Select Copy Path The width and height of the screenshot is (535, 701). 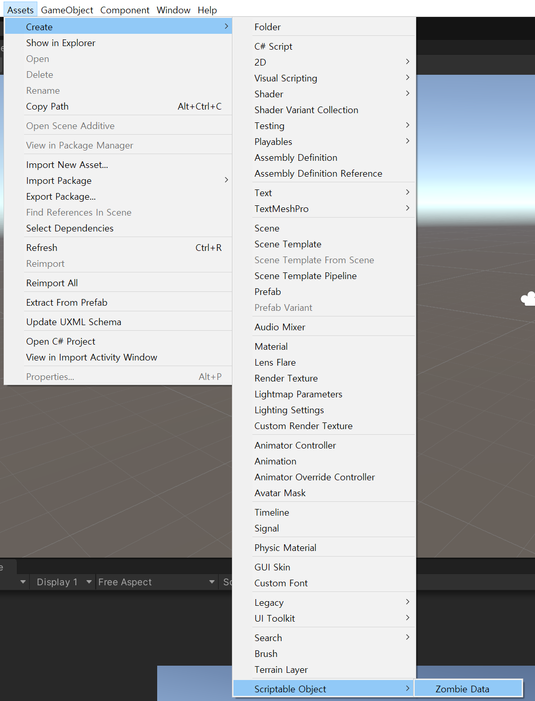(47, 106)
